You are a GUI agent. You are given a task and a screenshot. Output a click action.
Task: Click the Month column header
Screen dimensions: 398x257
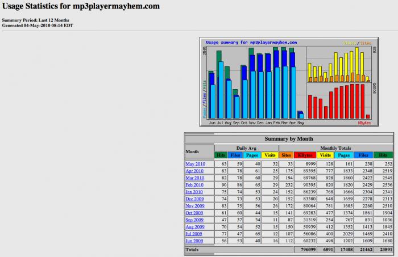[192, 151]
